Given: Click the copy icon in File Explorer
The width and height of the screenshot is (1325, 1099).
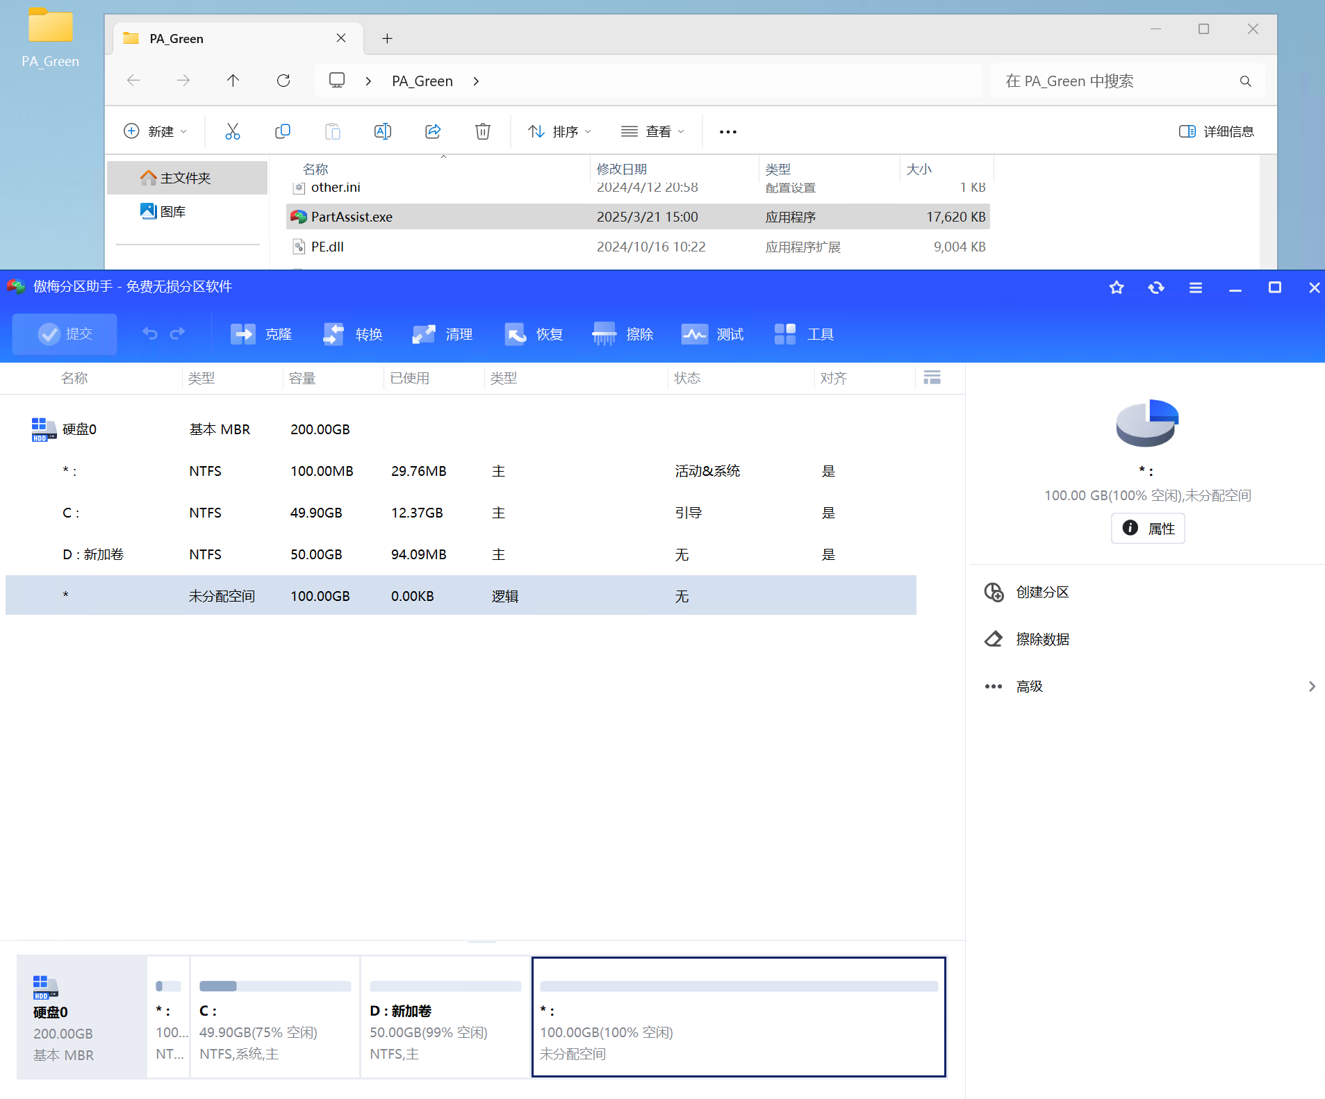Looking at the screenshot, I should [283, 131].
